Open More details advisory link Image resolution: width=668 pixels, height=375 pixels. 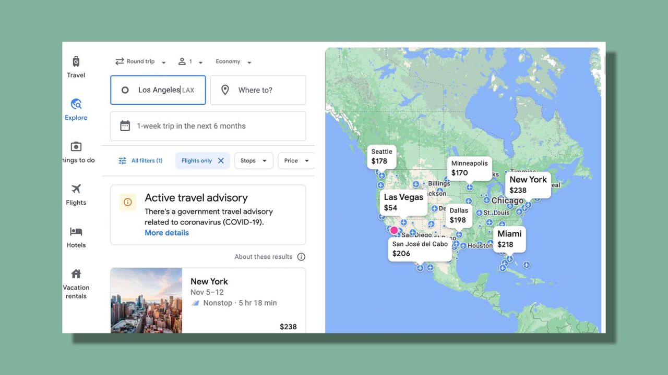pos(166,233)
